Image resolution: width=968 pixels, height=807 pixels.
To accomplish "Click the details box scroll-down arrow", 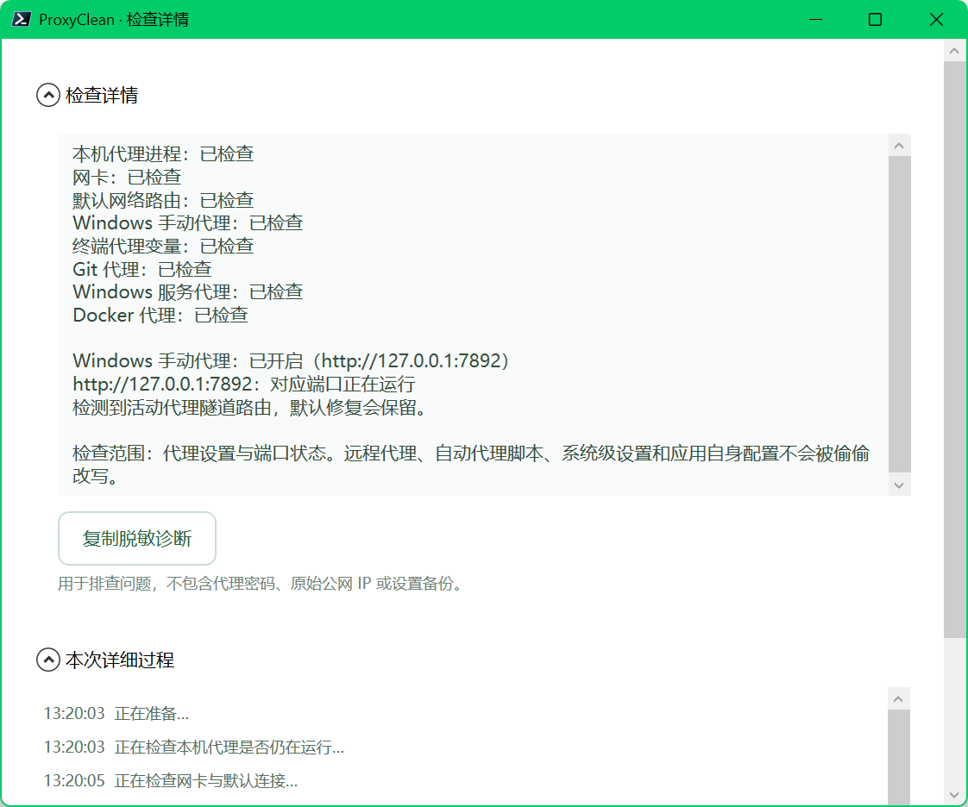I will [x=899, y=485].
